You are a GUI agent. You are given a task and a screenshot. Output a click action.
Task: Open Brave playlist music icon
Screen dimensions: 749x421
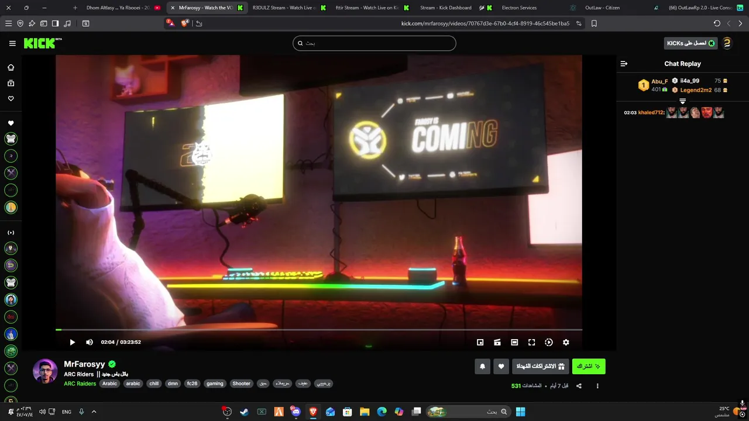67,23
